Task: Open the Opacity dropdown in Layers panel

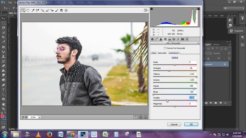Action: click(x=229, y=54)
